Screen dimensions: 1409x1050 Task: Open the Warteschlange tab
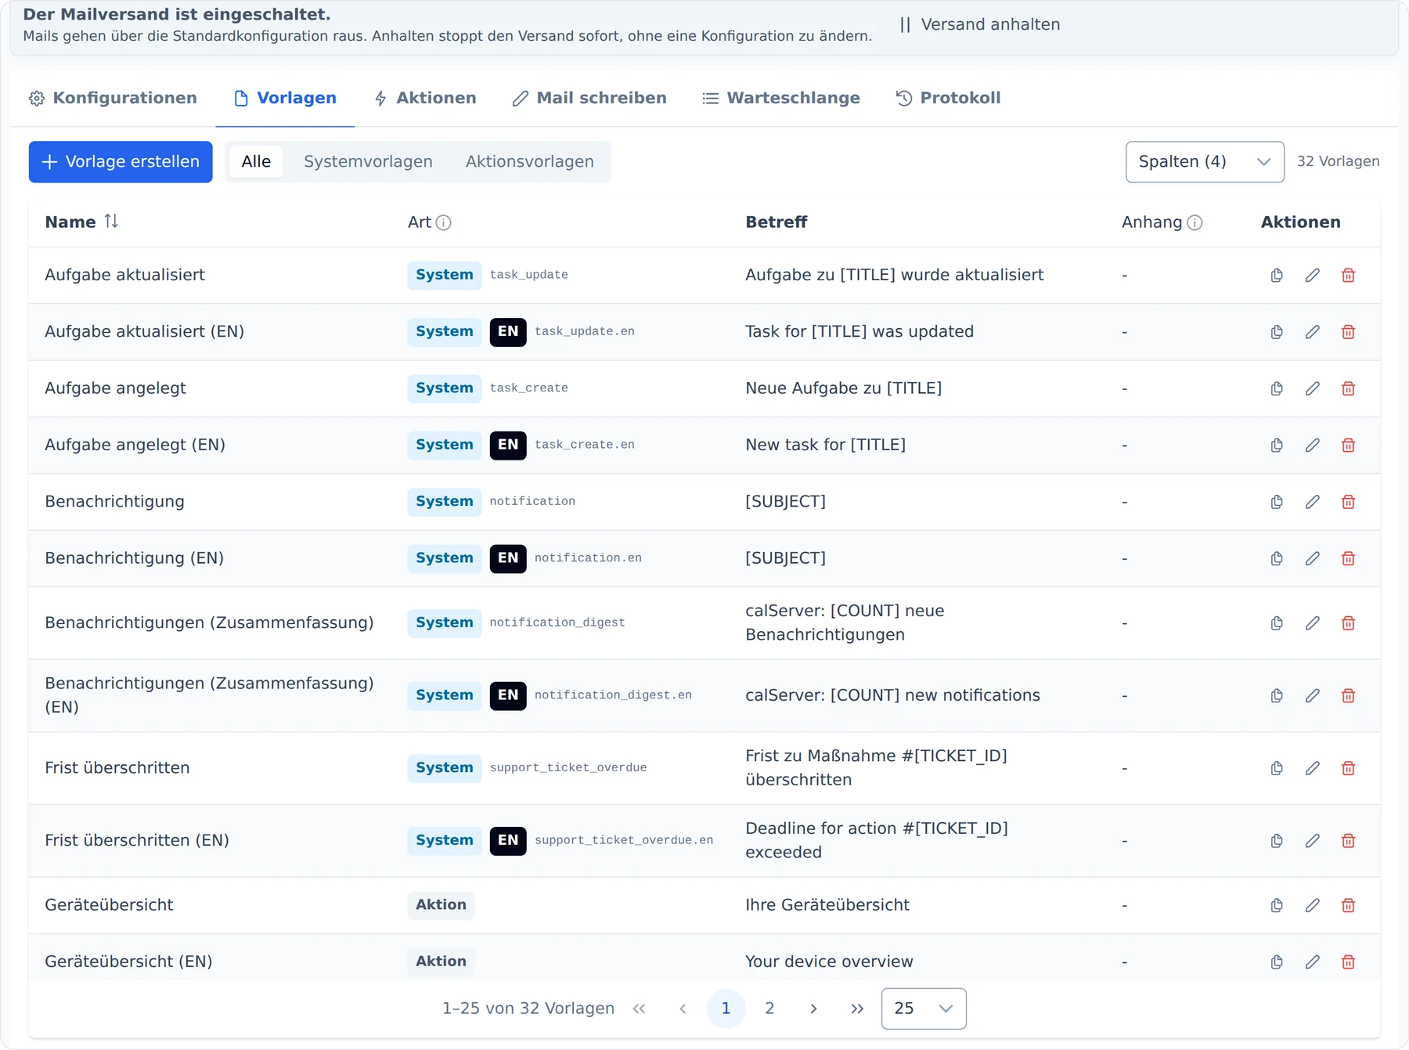pyautogui.click(x=781, y=98)
